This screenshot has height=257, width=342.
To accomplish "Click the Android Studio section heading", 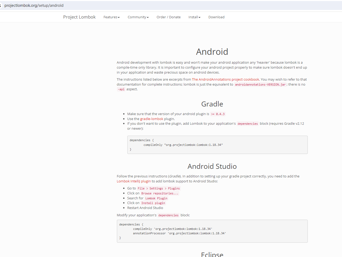I will (x=212, y=166).
